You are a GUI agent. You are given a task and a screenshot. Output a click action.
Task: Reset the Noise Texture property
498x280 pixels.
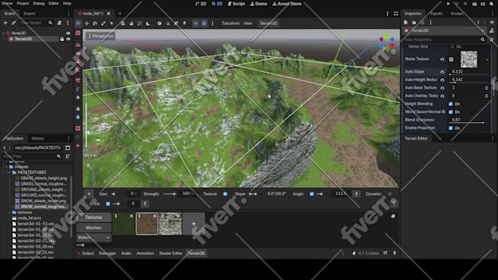[x=442, y=59]
